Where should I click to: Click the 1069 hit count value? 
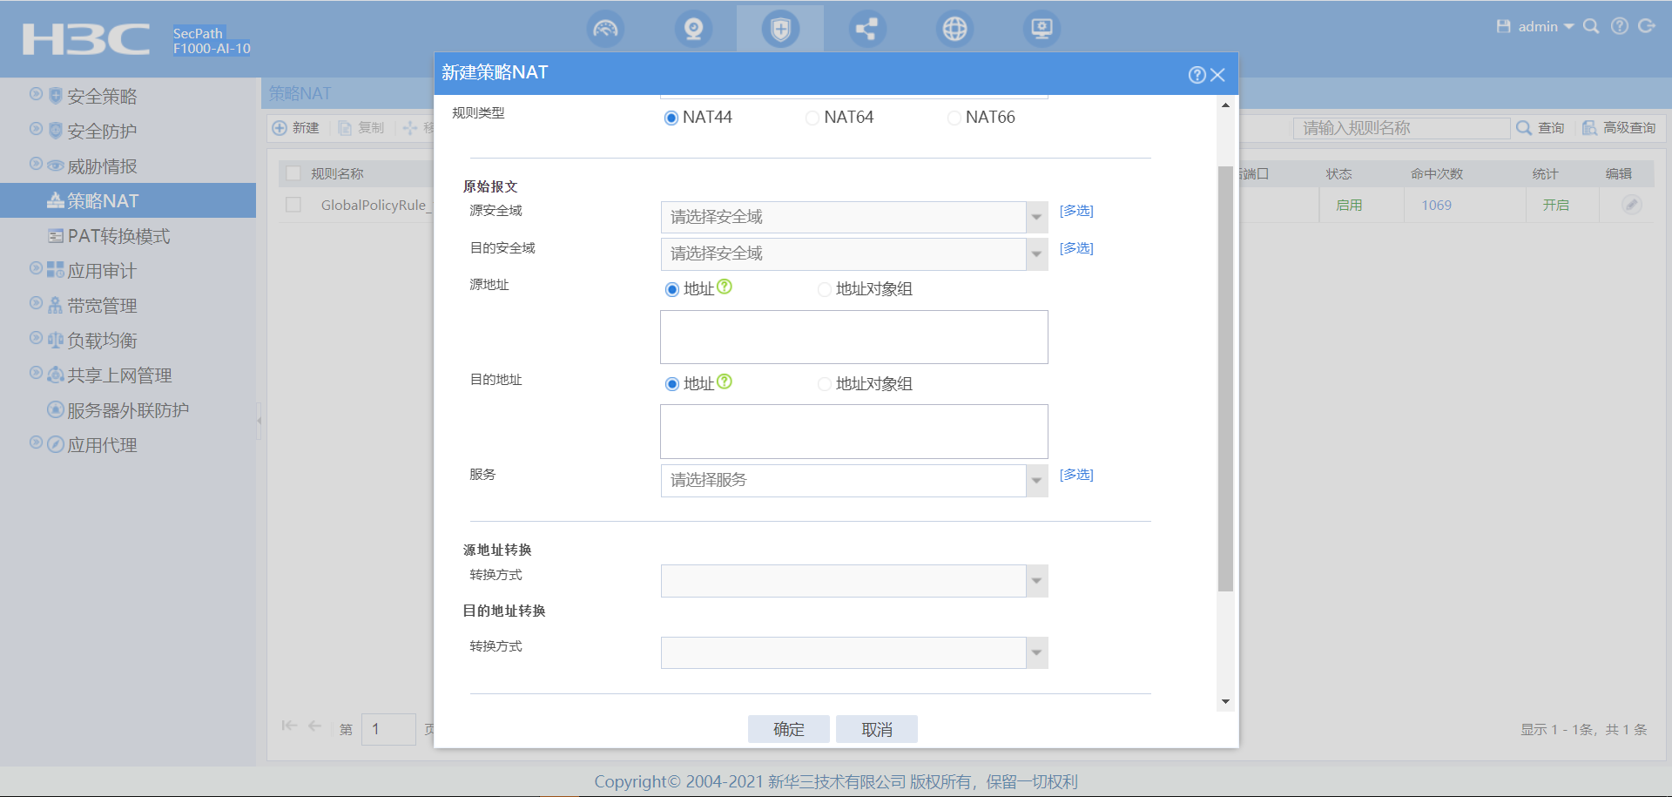[1436, 205]
